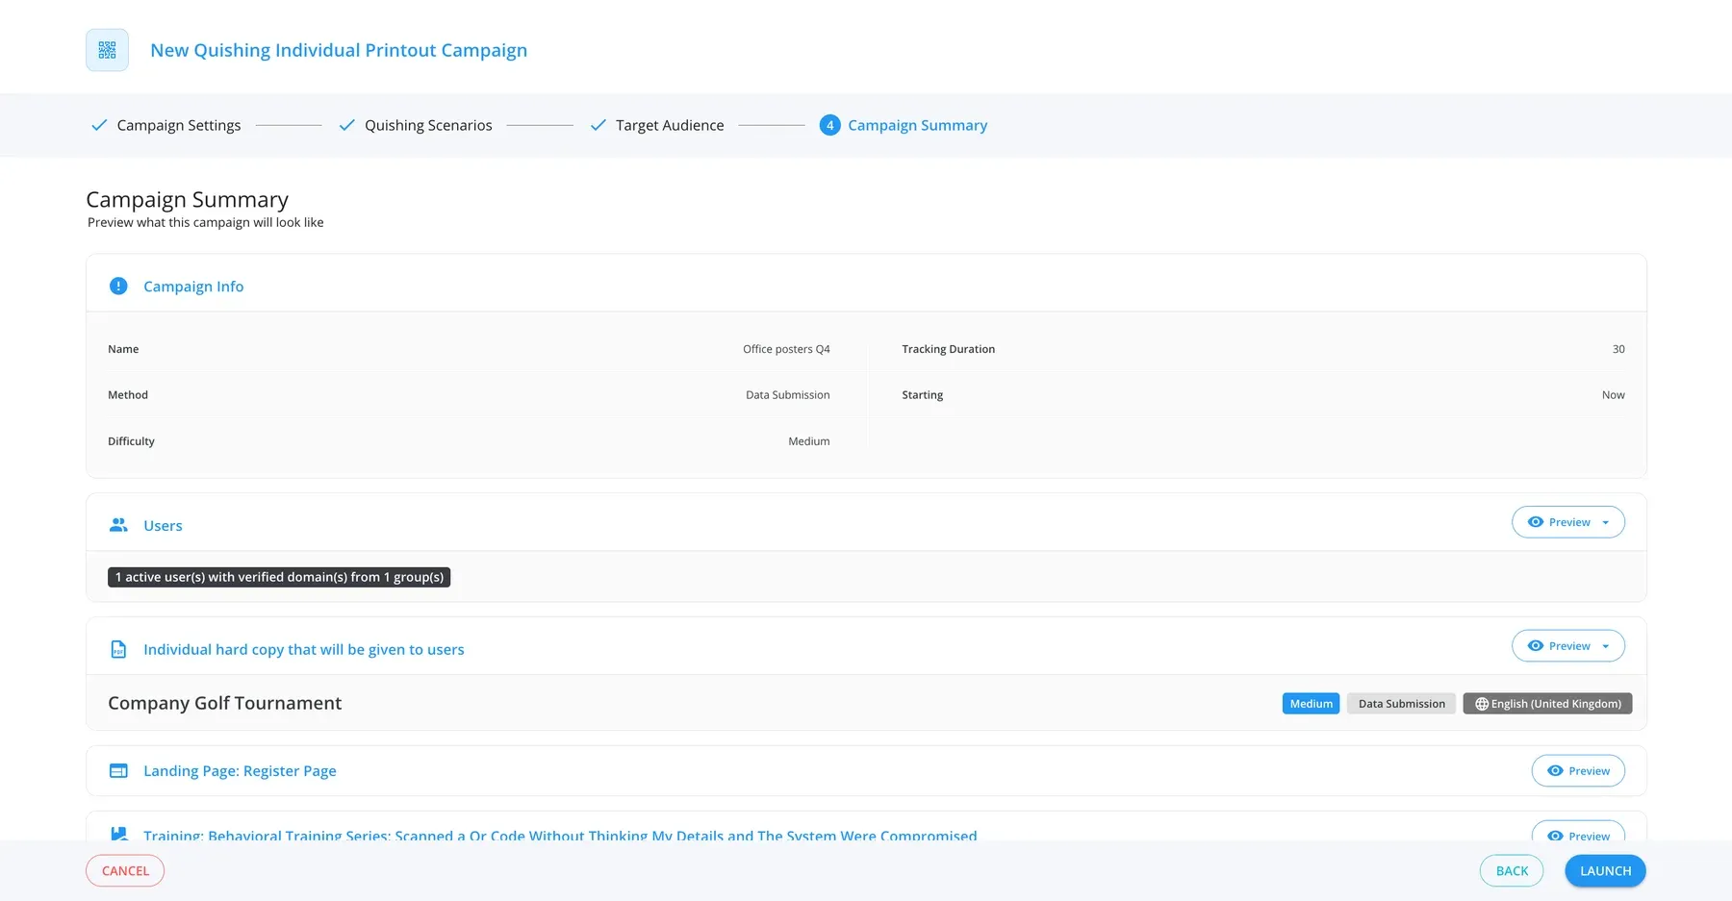The width and height of the screenshot is (1732, 901).
Task: Click the Company Golf Tournament title
Action: click(224, 703)
